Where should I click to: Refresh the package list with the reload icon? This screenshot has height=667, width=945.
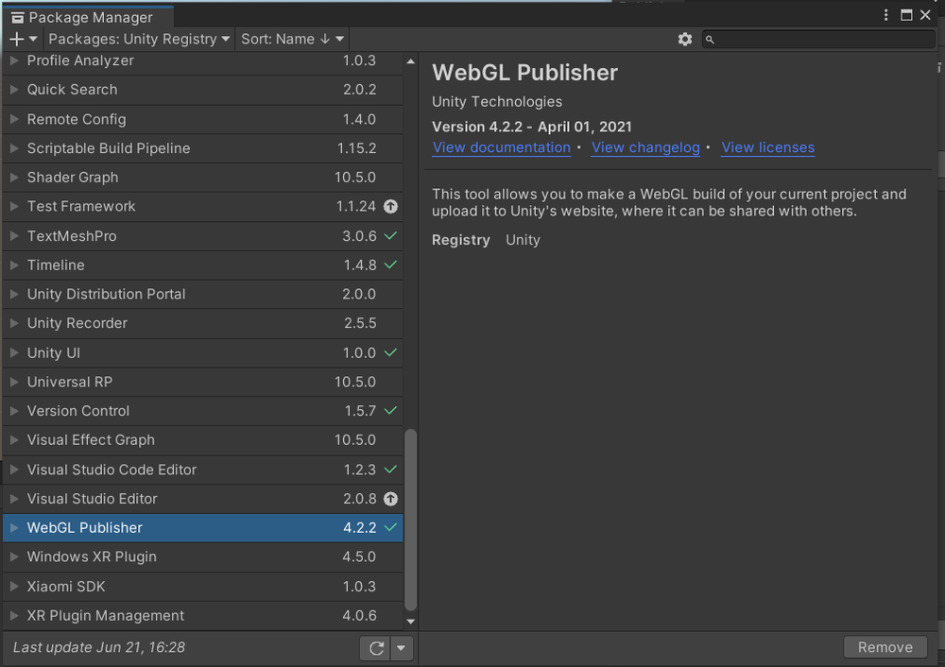374,648
